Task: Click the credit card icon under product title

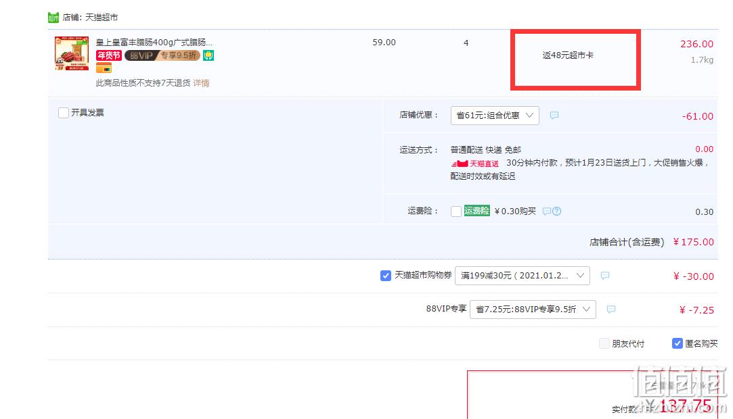Action: 104,68
